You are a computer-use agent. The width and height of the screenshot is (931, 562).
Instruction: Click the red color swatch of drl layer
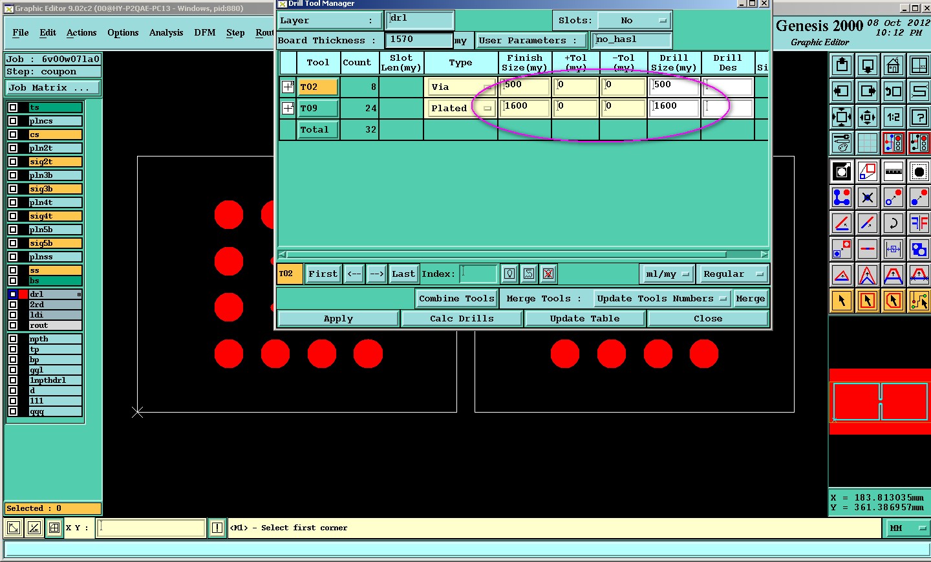(23, 294)
